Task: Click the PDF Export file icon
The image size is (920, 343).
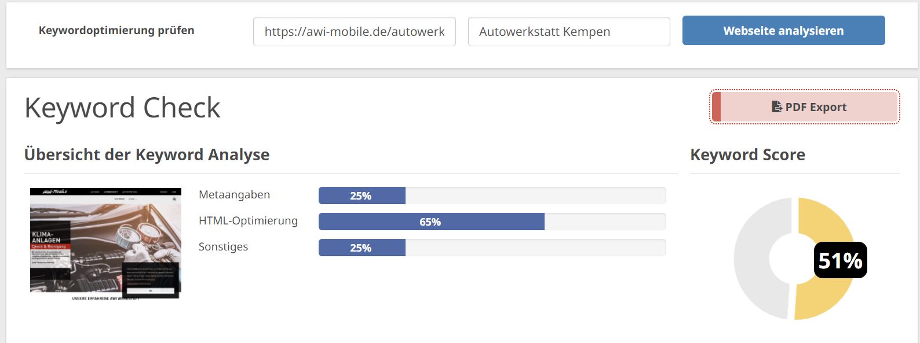Action: point(777,106)
